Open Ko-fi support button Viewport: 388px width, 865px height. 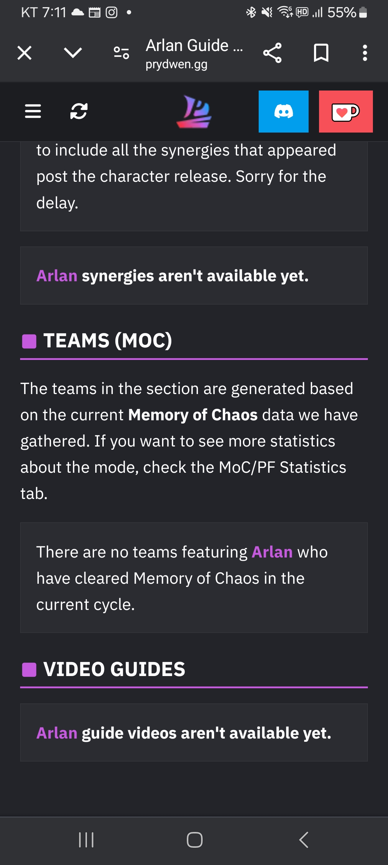point(346,111)
